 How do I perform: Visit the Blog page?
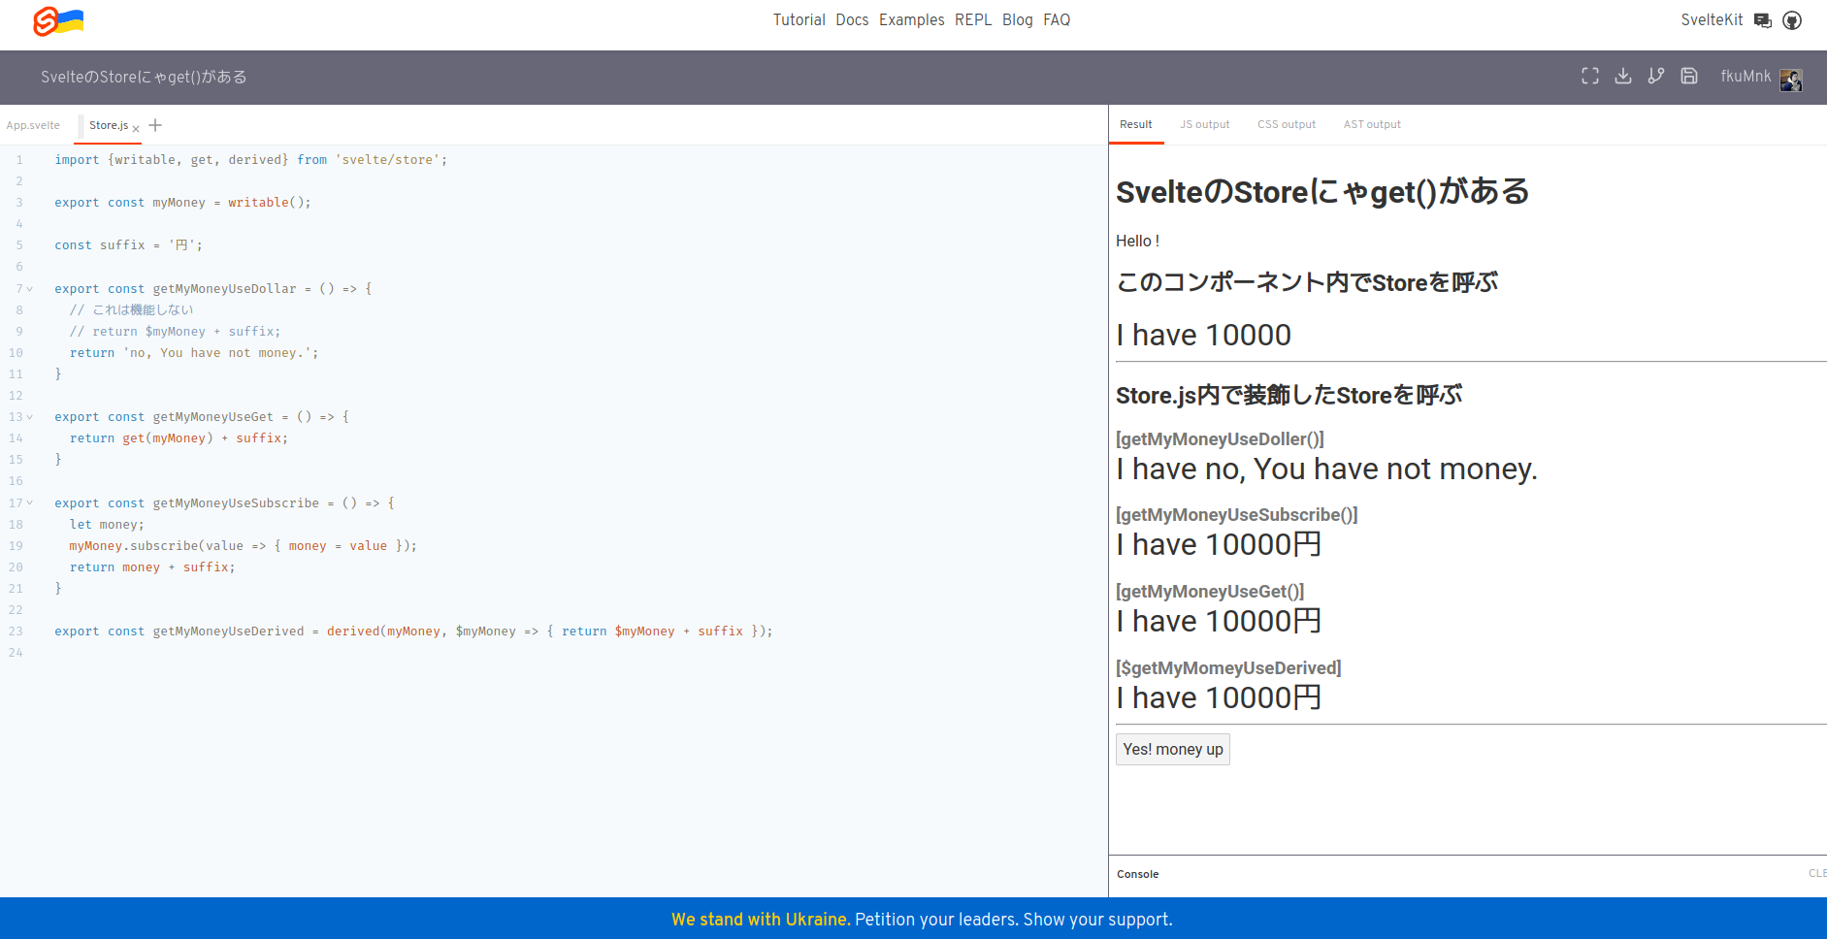click(x=1017, y=19)
